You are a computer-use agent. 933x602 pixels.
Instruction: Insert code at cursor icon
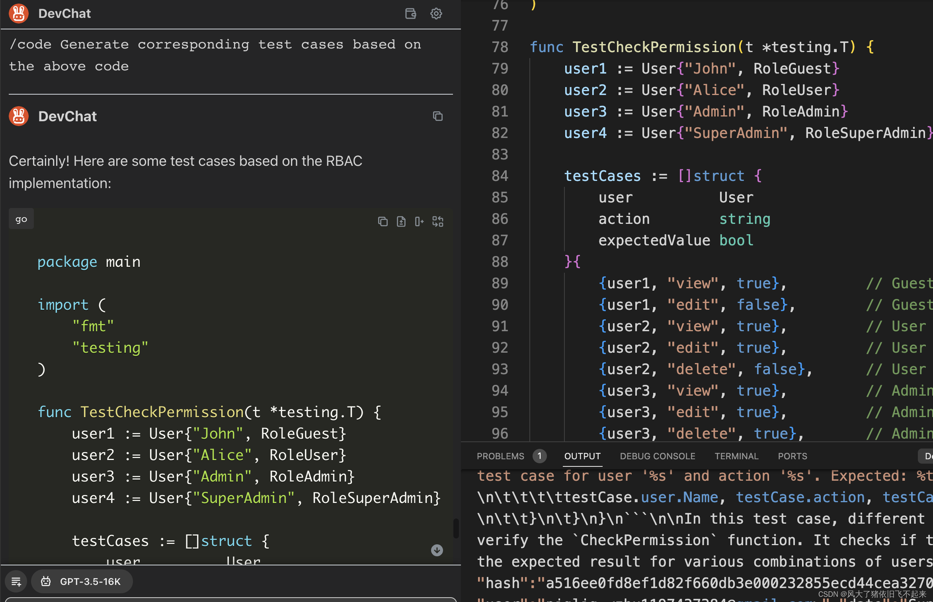419,221
